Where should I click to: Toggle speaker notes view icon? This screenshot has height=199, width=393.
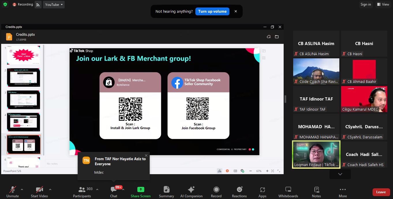(x=235, y=171)
